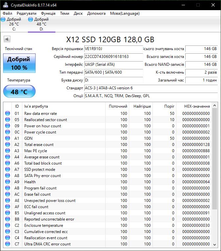Click the Добрий 100 % health status button
The width and height of the screenshot is (221, 251).
pyautogui.click(x=19, y=63)
